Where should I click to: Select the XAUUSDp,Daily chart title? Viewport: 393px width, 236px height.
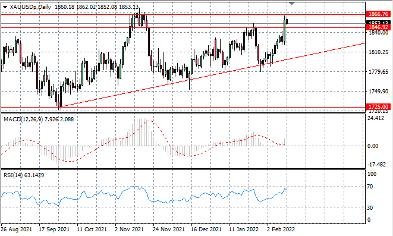coord(30,7)
